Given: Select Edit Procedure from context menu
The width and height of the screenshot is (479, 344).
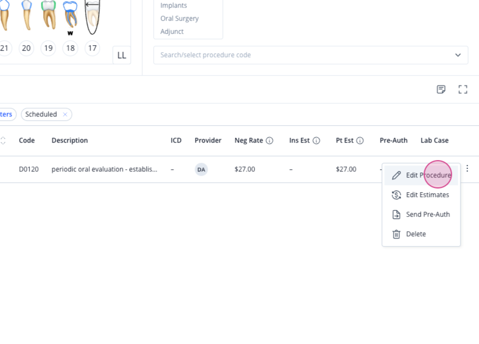Looking at the screenshot, I should 421,175.
